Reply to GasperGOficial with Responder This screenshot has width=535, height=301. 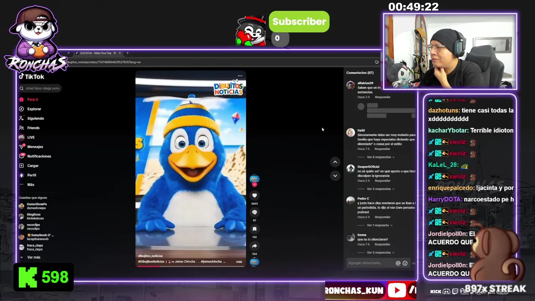(382, 181)
